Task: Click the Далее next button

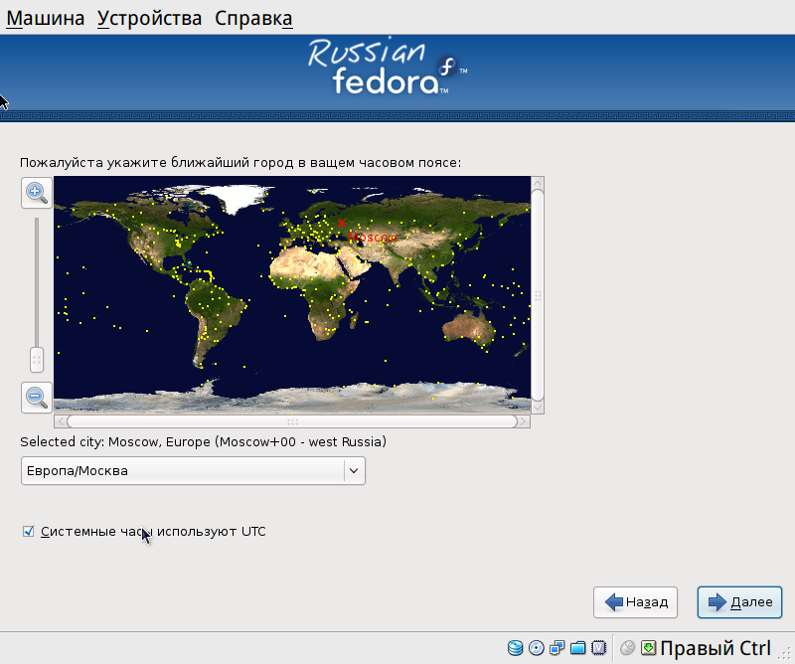Action: click(x=739, y=602)
